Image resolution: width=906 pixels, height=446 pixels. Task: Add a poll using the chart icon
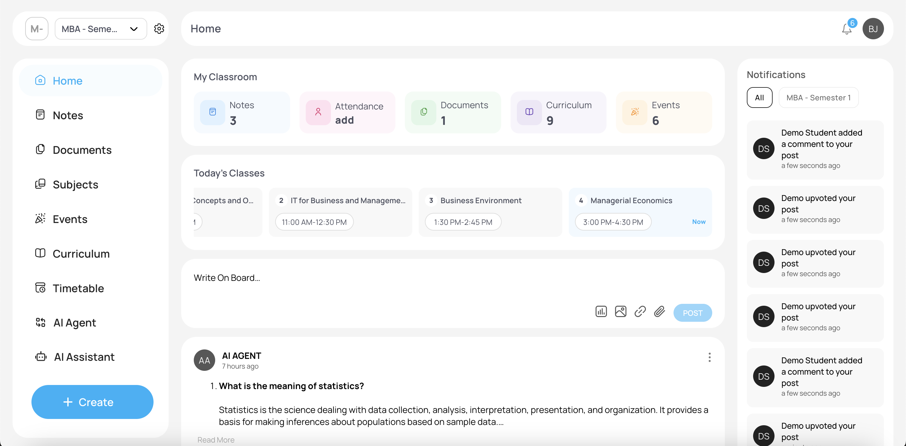point(601,312)
